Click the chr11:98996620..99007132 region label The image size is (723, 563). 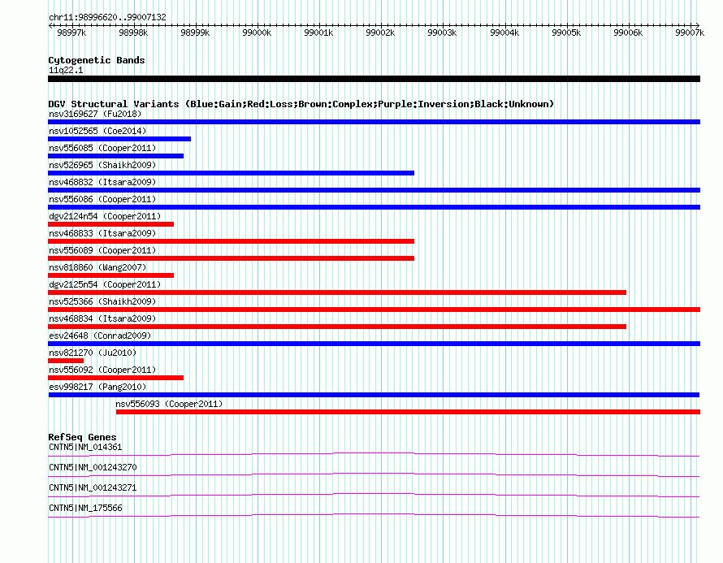[x=107, y=18]
